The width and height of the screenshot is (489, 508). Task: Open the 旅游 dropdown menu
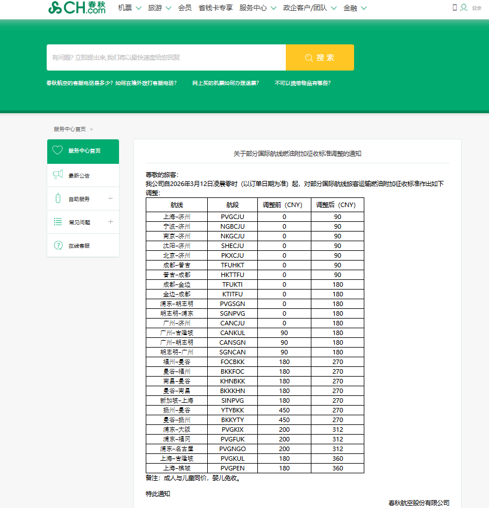coord(159,8)
